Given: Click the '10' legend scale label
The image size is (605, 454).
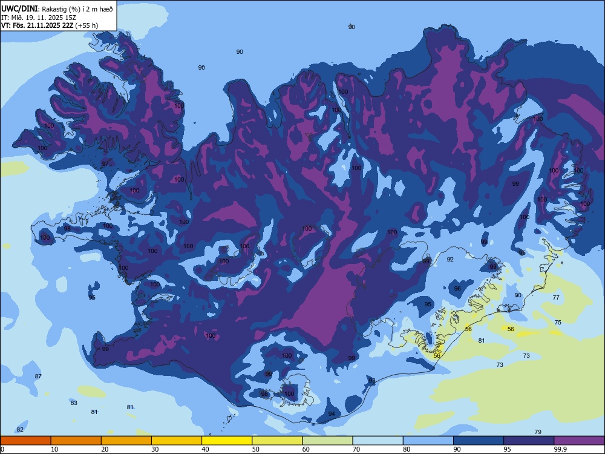Looking at the screenshot, I should (54, 449).
